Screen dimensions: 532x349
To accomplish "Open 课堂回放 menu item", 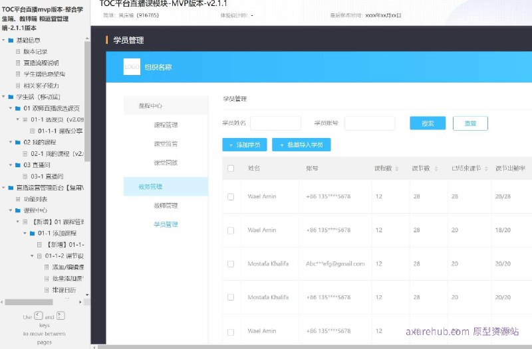I will click(166, 163).
